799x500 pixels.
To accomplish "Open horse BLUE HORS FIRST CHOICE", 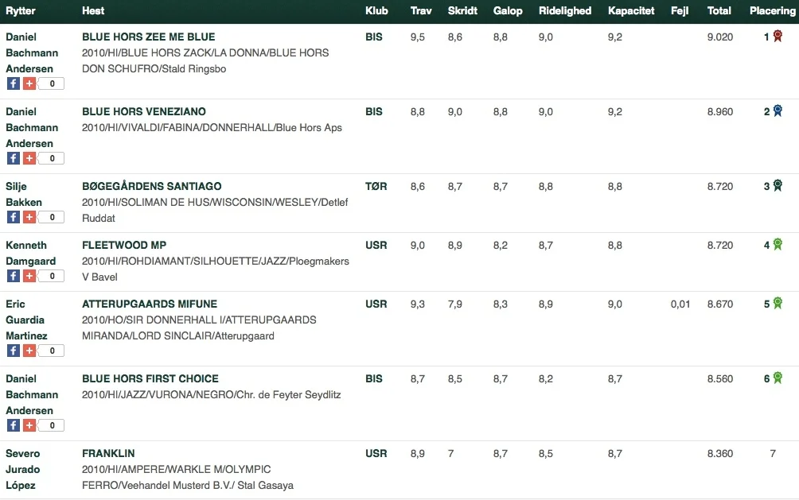I will click(x=150, y=379).
